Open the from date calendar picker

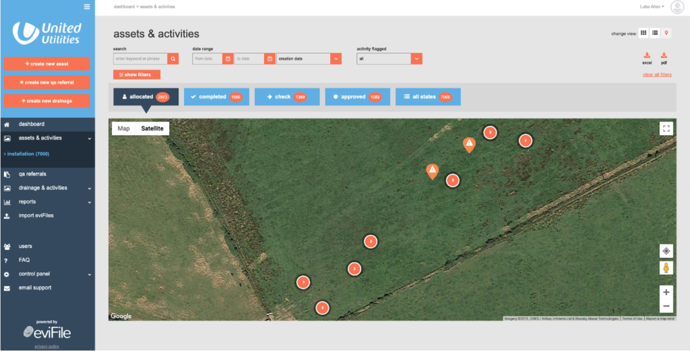[228, 59]
